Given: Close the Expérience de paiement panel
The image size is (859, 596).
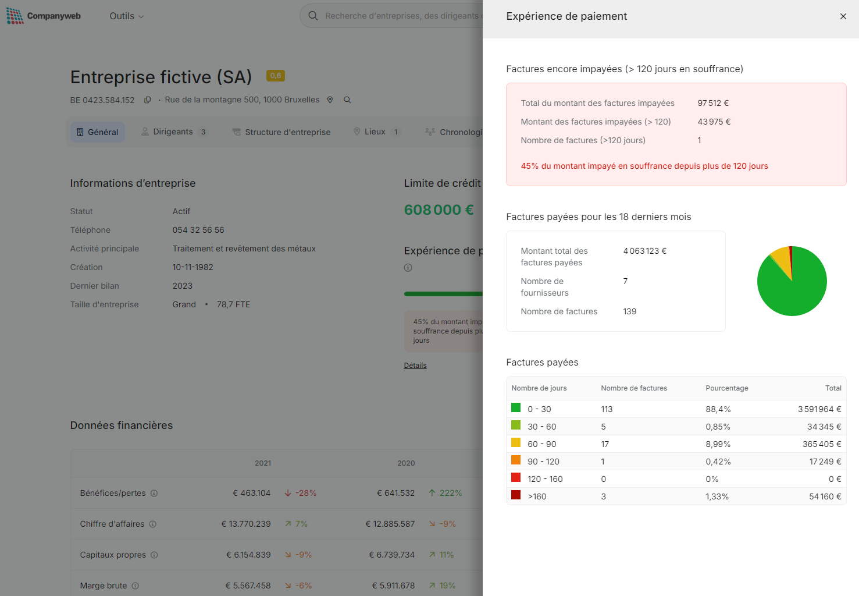Looking at the screenshot, I should (x=843, y=16).
